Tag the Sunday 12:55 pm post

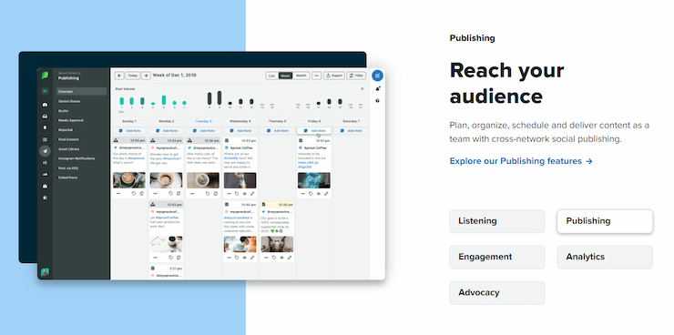coord(134,194)
